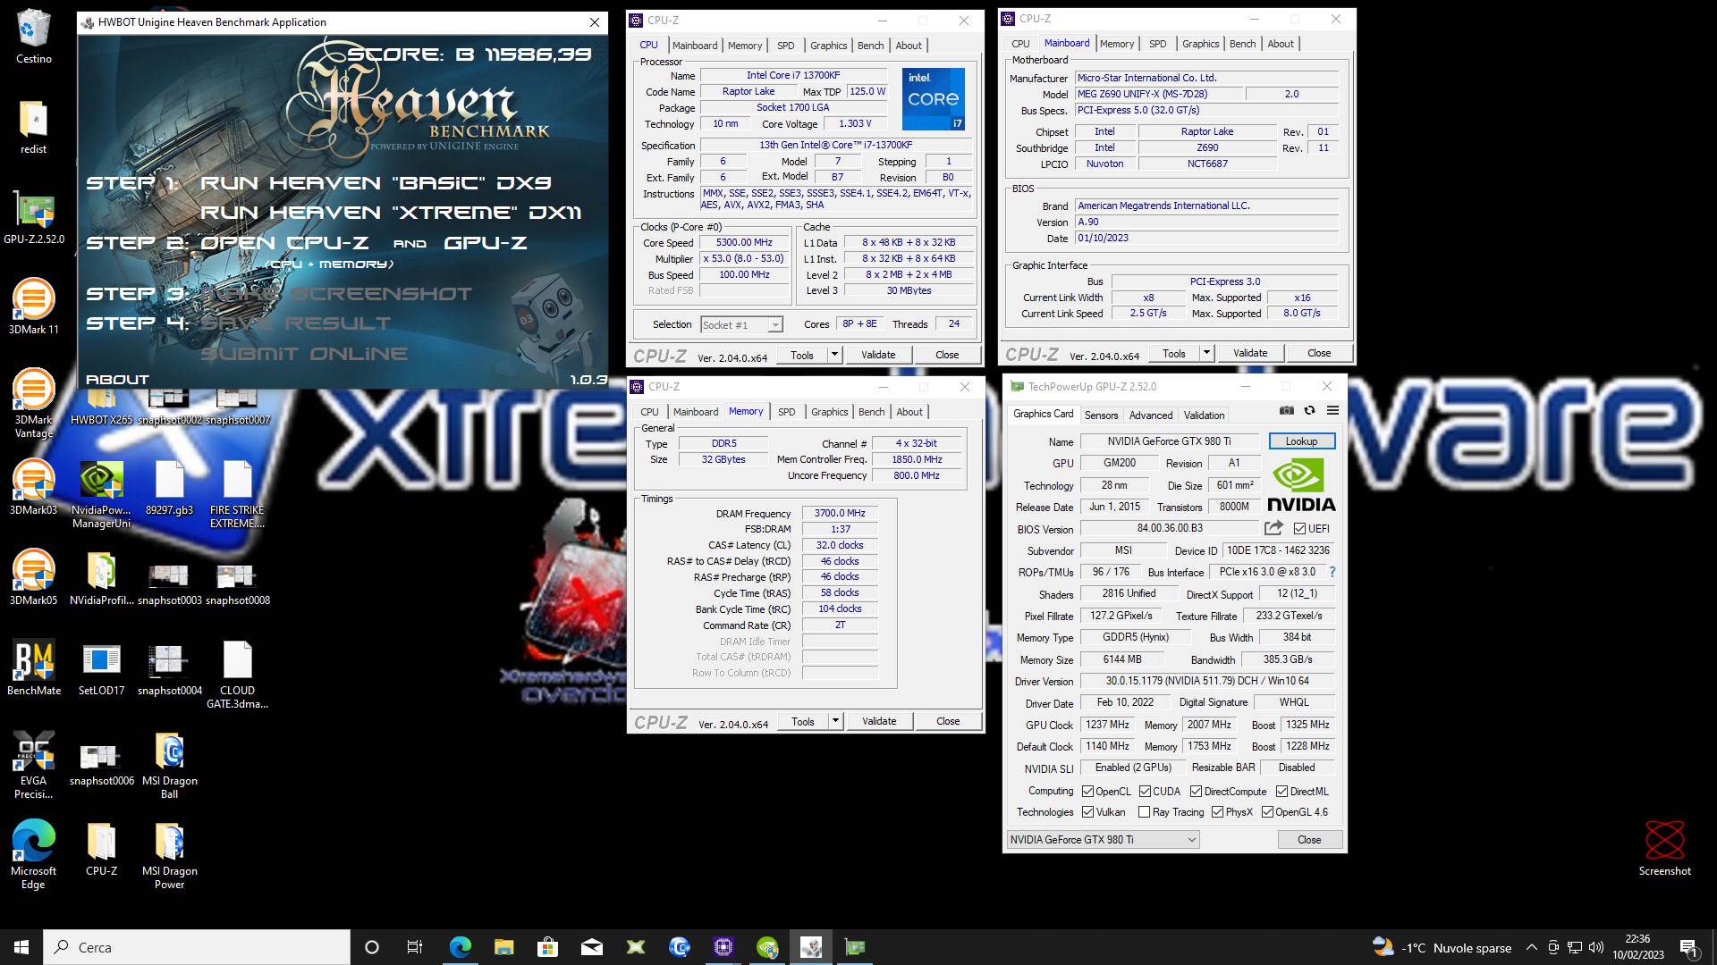Expand Tools dropdown arrow in CPU-Z Mainboard window
The height and width of the screenshot is (965, 1717).
coord(1206,353)
